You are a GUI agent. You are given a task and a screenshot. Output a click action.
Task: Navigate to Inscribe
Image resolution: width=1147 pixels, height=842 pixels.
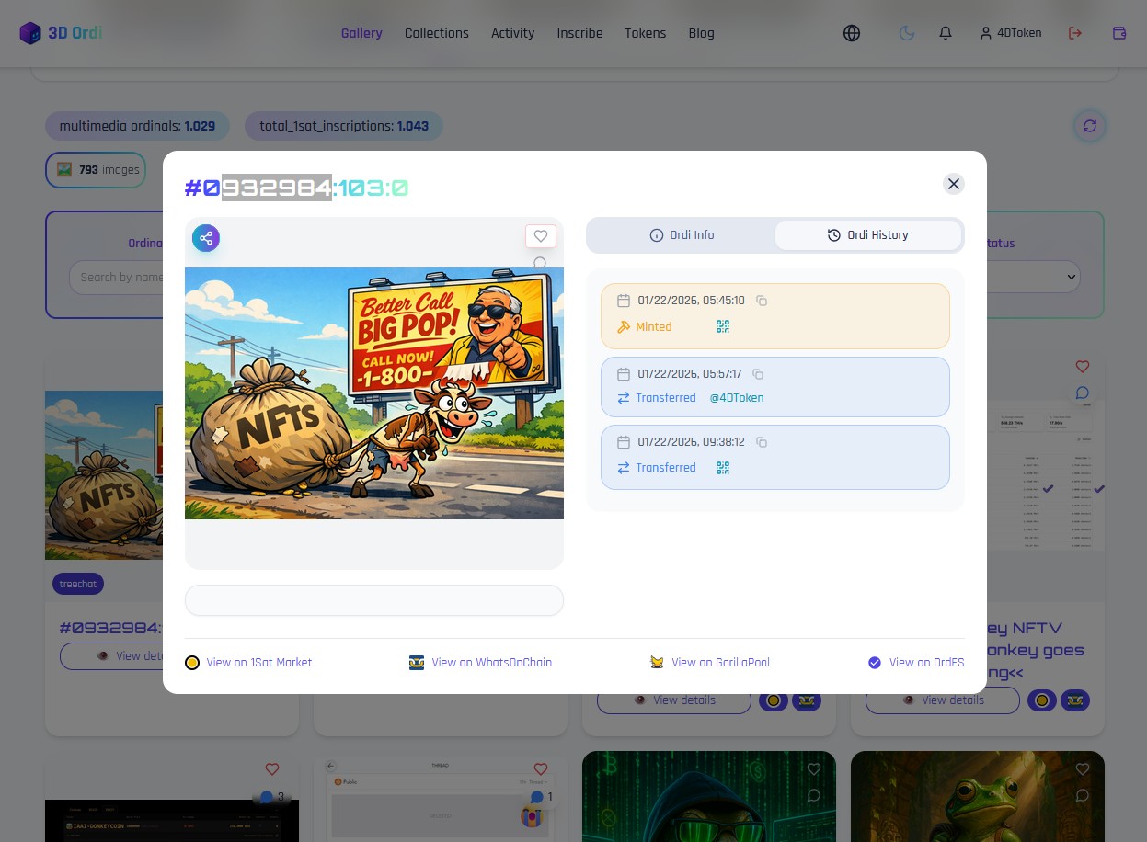coord(579,33)
